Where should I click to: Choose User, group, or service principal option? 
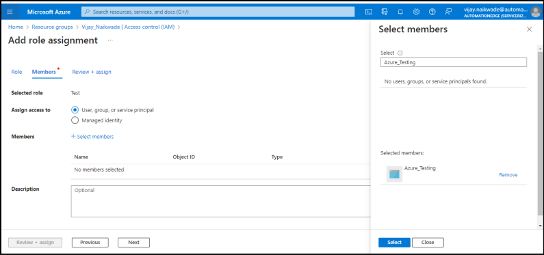(x=75, y=110)
